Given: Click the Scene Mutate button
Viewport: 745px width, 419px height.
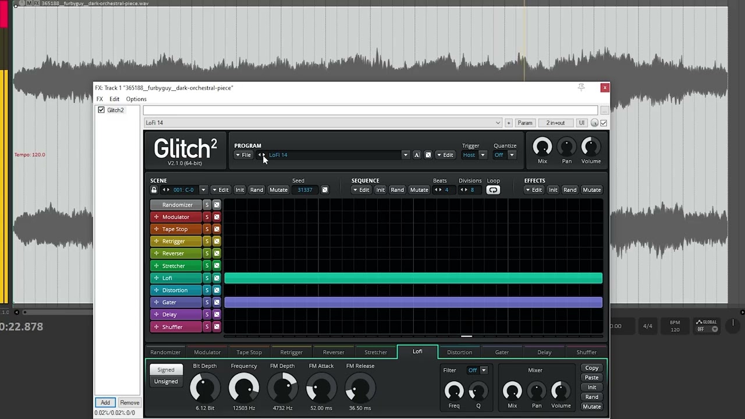Looking at the screenshot, I should coord(278,190).
